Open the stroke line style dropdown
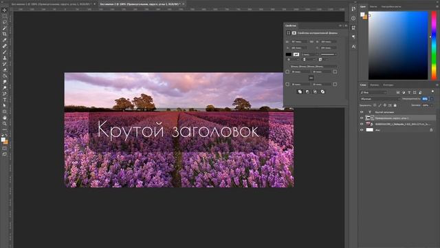 (x=329, y=54)
